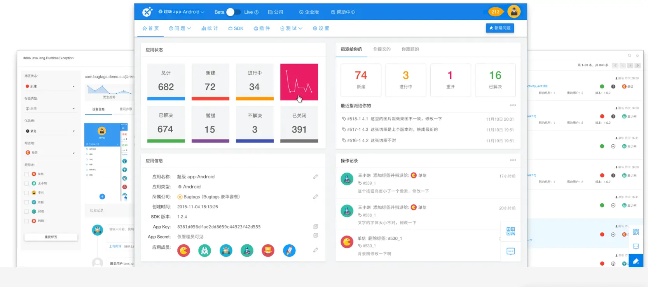Open the feedback chat button in the dashboard

point(511,251)
